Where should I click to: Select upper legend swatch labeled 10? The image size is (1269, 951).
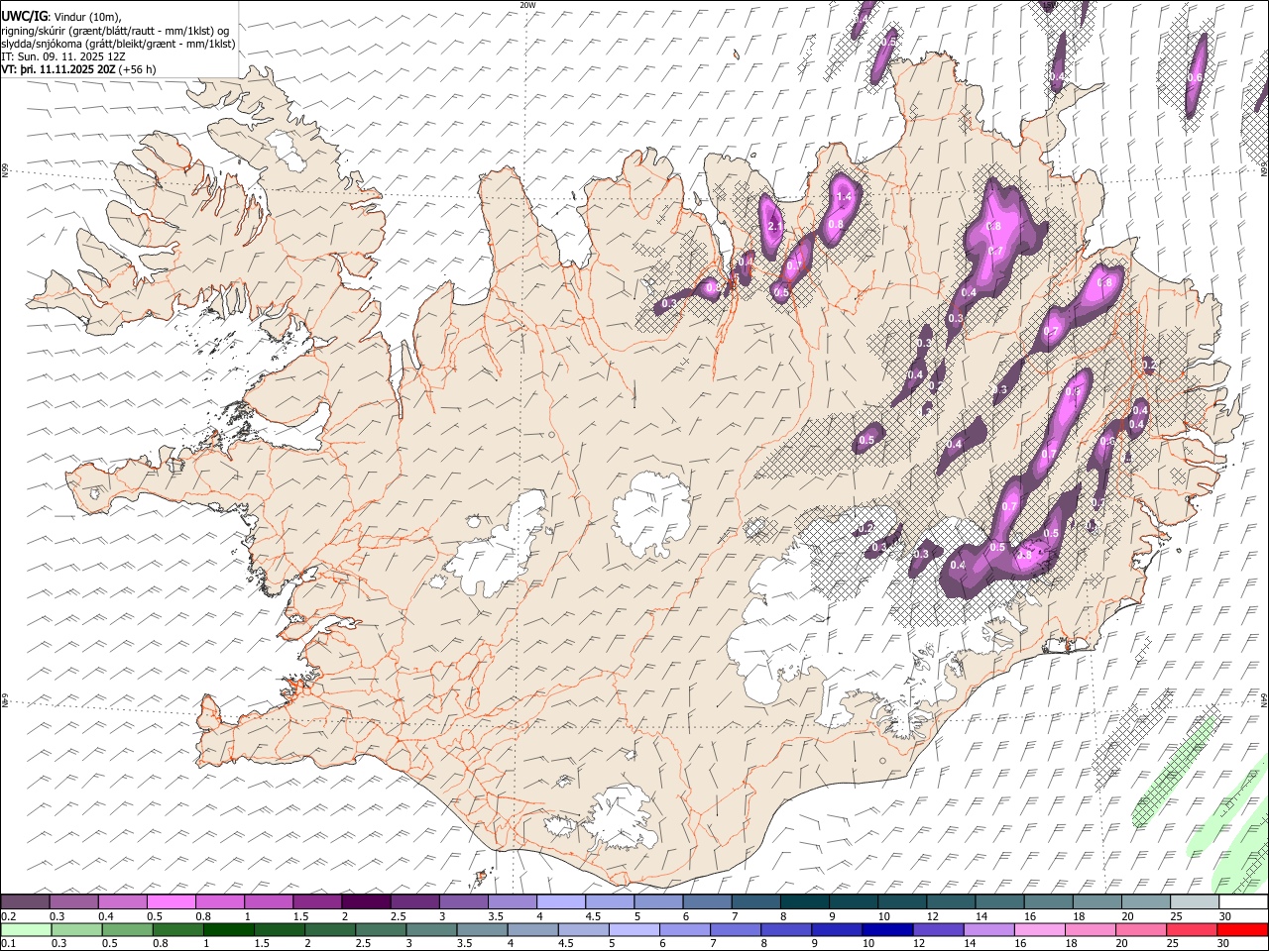[901, 901]
